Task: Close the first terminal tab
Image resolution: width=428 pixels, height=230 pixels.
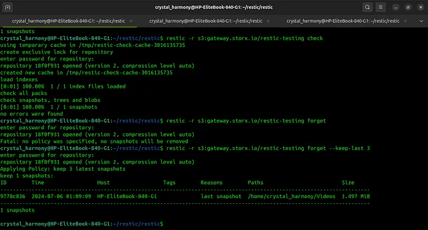Action: [131, 21]
